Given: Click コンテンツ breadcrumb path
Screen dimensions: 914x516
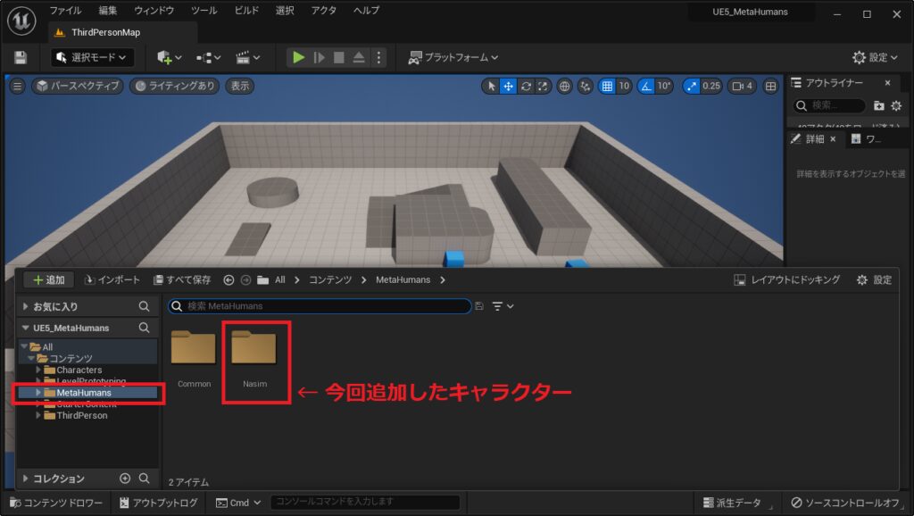Looking at the screenshot, I should [330, 279].
